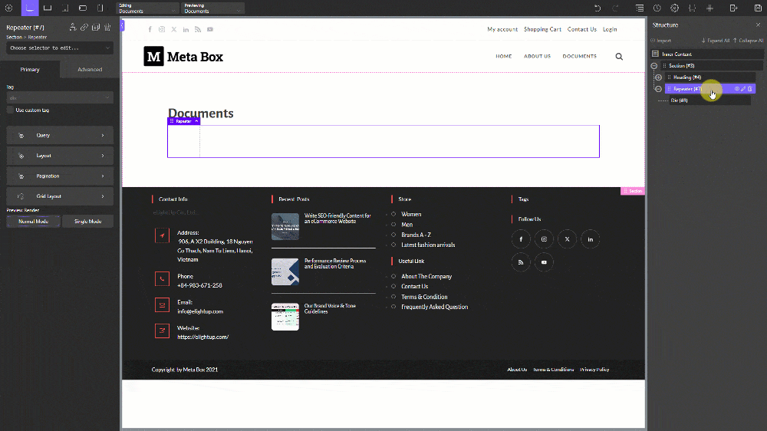Open the Choose selector to edit dropdown
The image size is (767, 431).
[60, 48]
